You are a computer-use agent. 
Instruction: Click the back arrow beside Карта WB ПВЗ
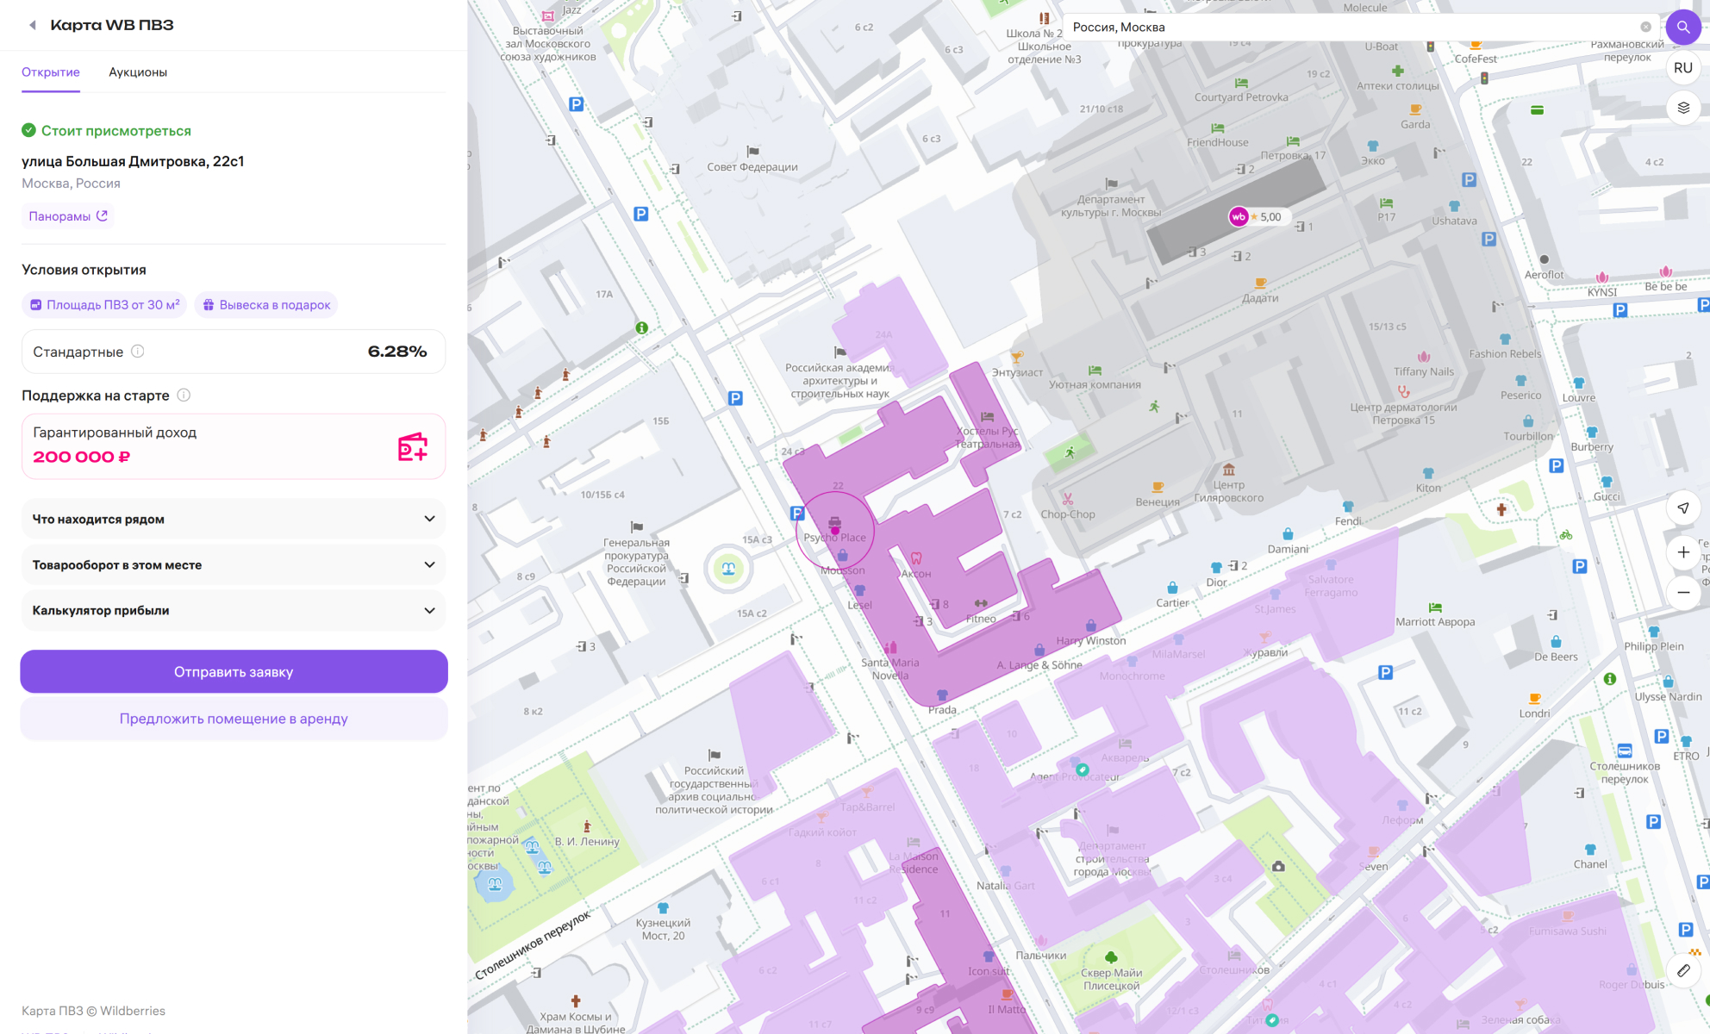pyautogui.click(x=33, y=25)
